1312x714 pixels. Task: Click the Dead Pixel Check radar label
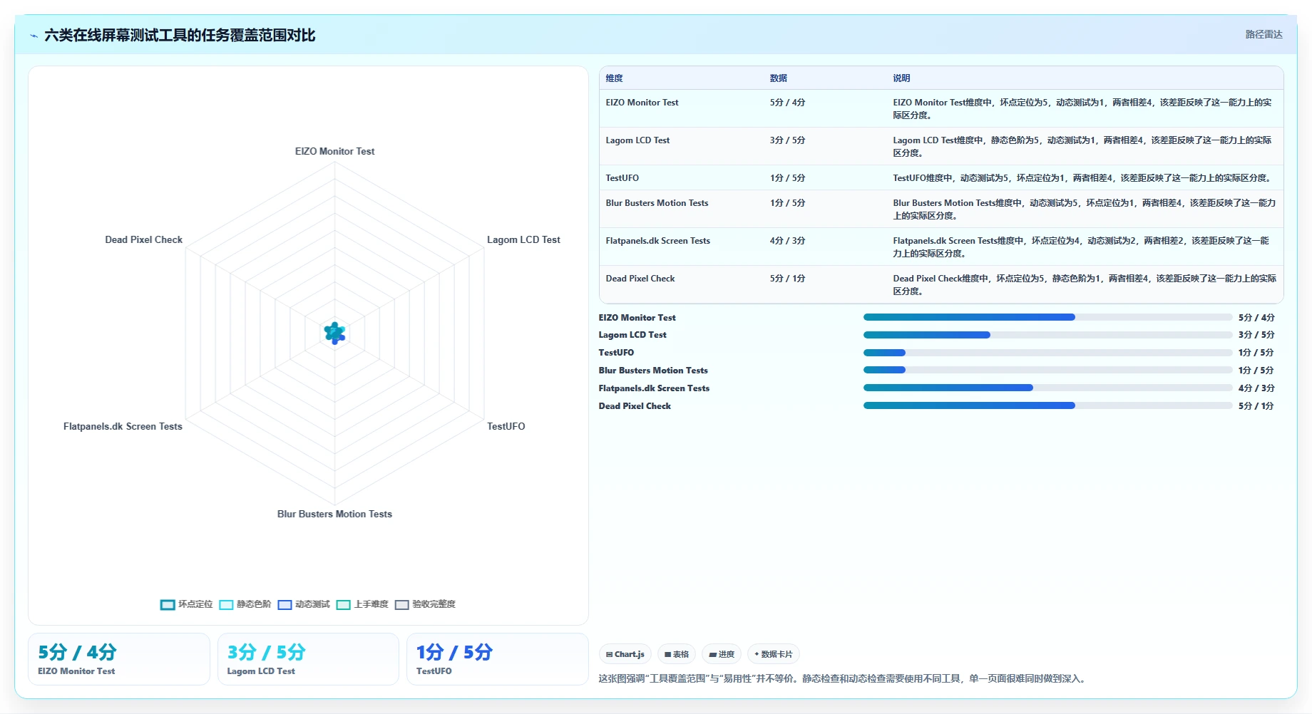(144, 239)
